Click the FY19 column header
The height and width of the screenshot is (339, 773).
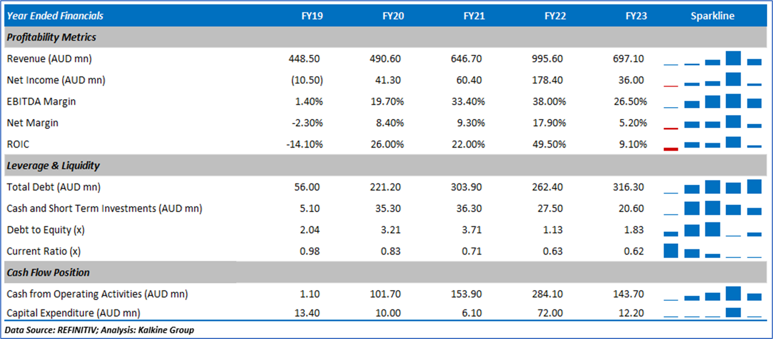[312, 16]
